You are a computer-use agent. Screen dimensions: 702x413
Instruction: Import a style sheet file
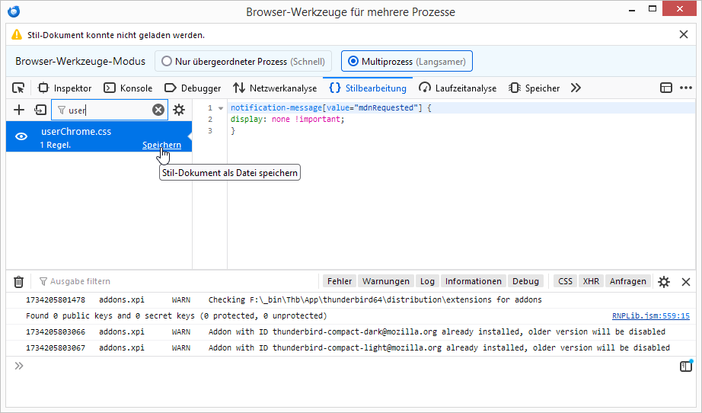pyautogui.click(x=40, y=110)
